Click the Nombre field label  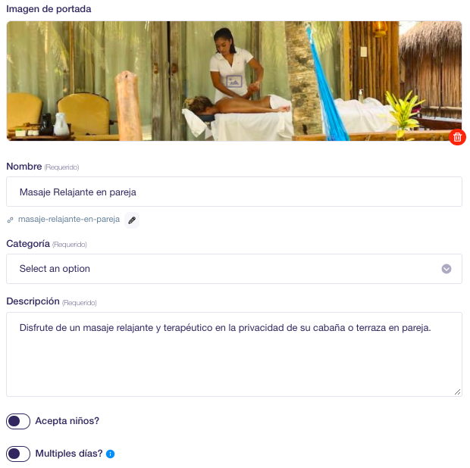(24, 167)
